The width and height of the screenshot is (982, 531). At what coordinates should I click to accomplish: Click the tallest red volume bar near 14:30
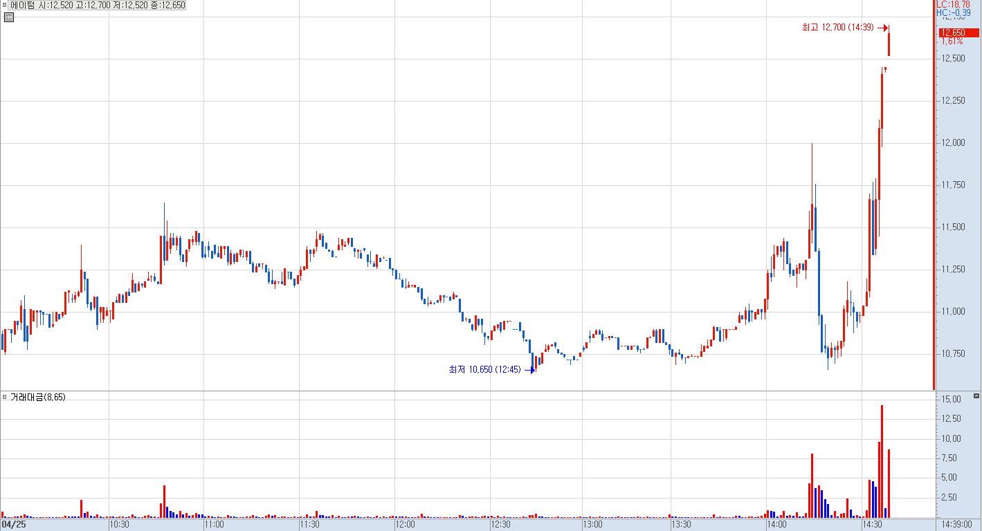[x=882, y=461]
